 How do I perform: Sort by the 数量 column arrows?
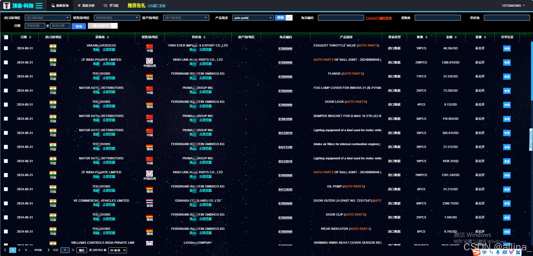click(x=426, y=37)
